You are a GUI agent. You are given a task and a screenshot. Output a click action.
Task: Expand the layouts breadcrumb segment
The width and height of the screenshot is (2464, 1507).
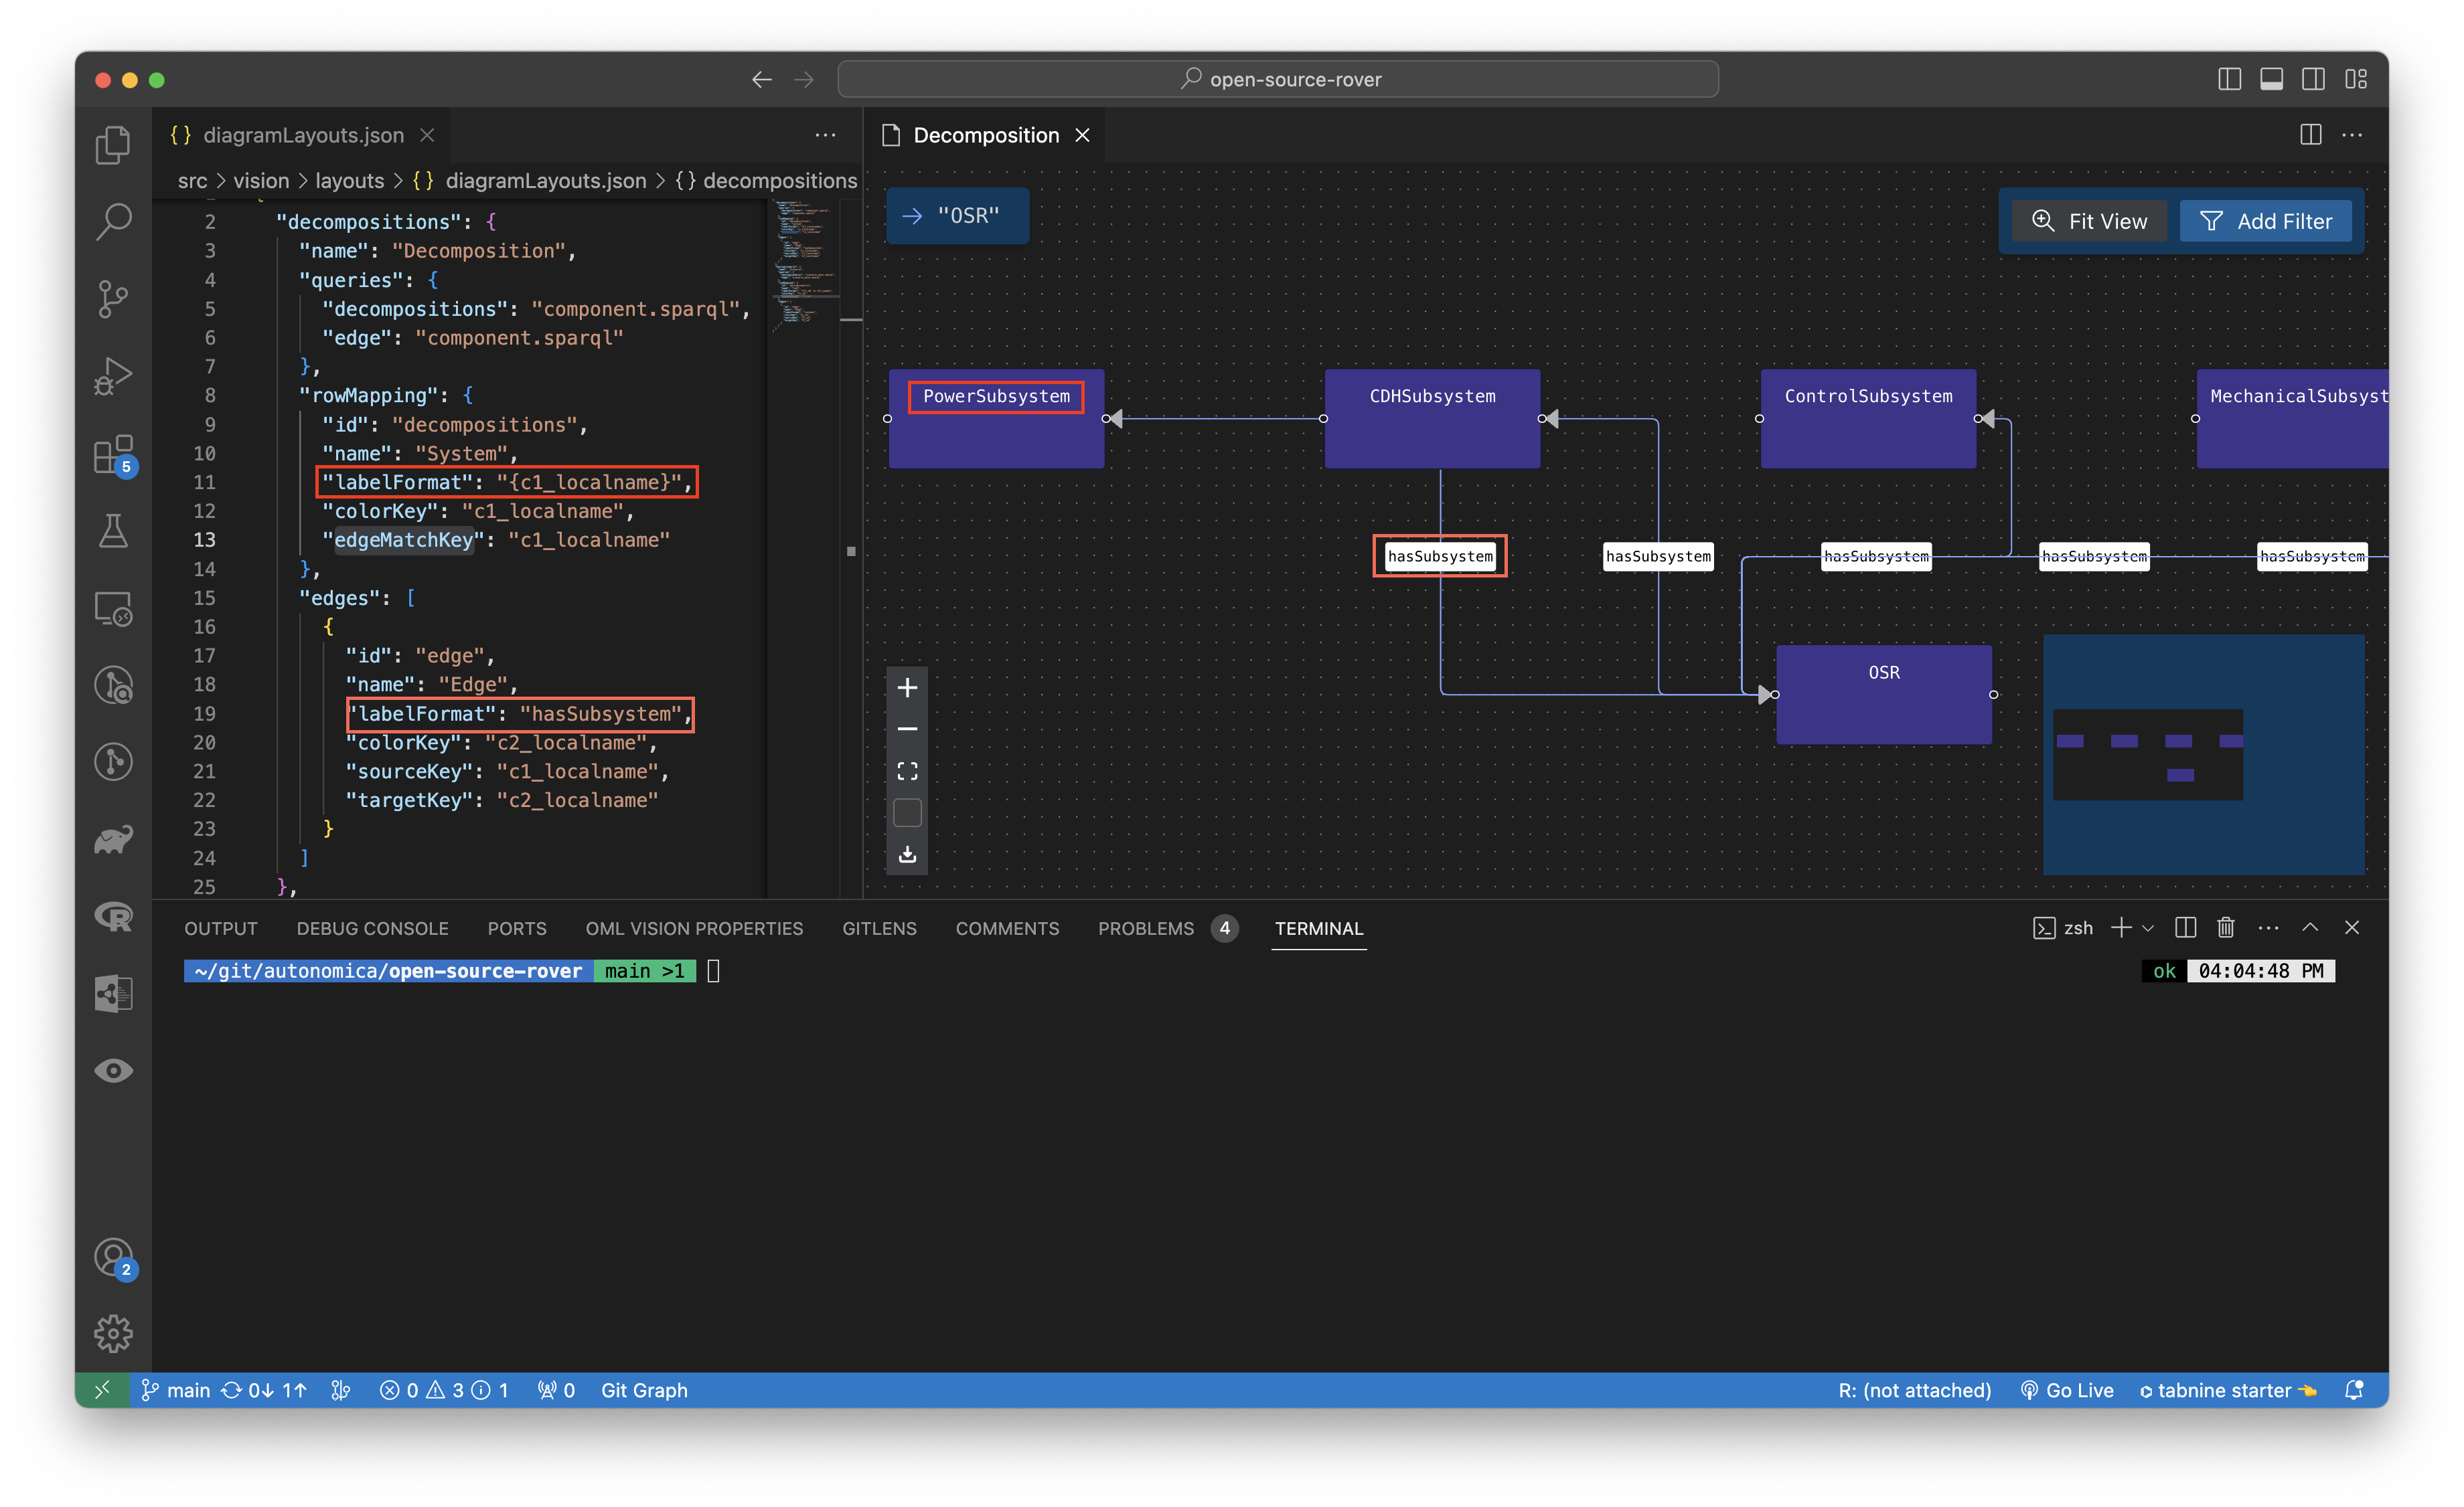(349, 180)
